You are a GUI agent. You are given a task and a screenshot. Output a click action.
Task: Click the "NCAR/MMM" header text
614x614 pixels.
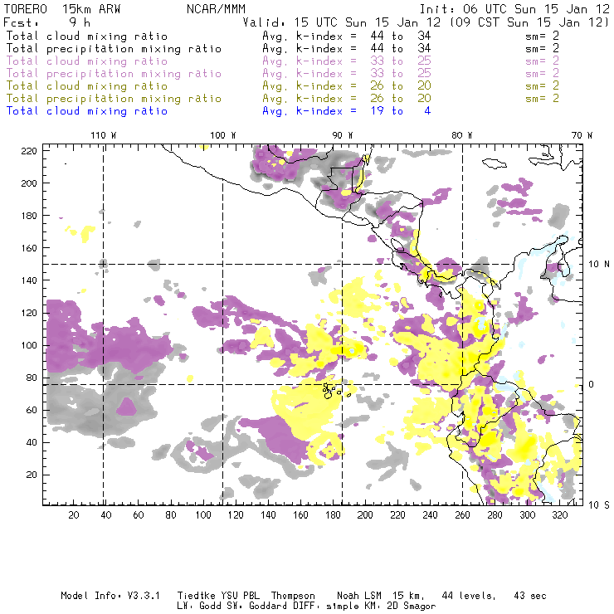[x=216, y=9]
